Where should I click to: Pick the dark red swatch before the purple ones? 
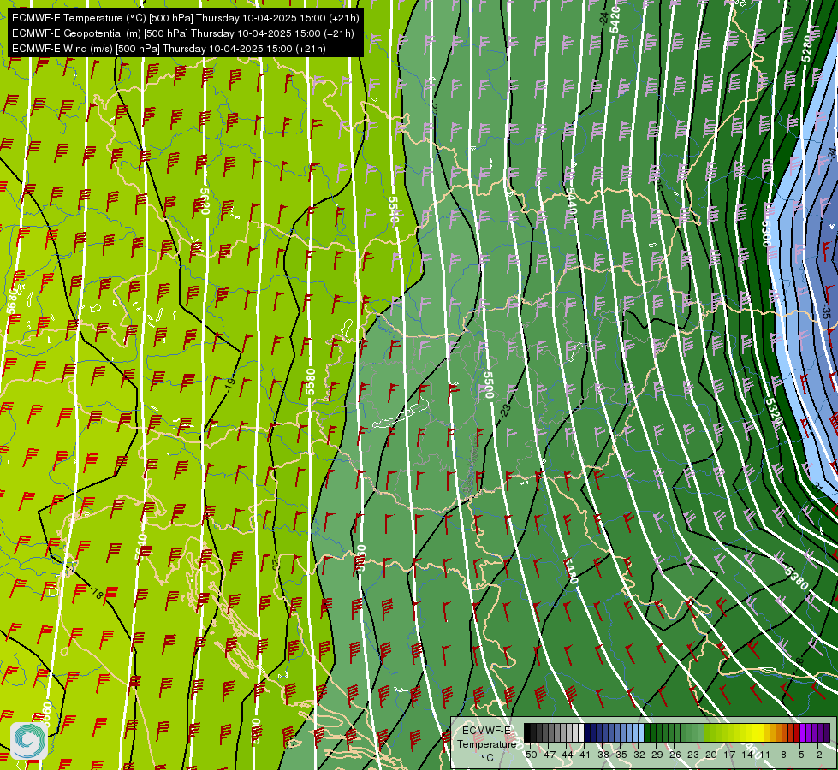coord(797,732)
